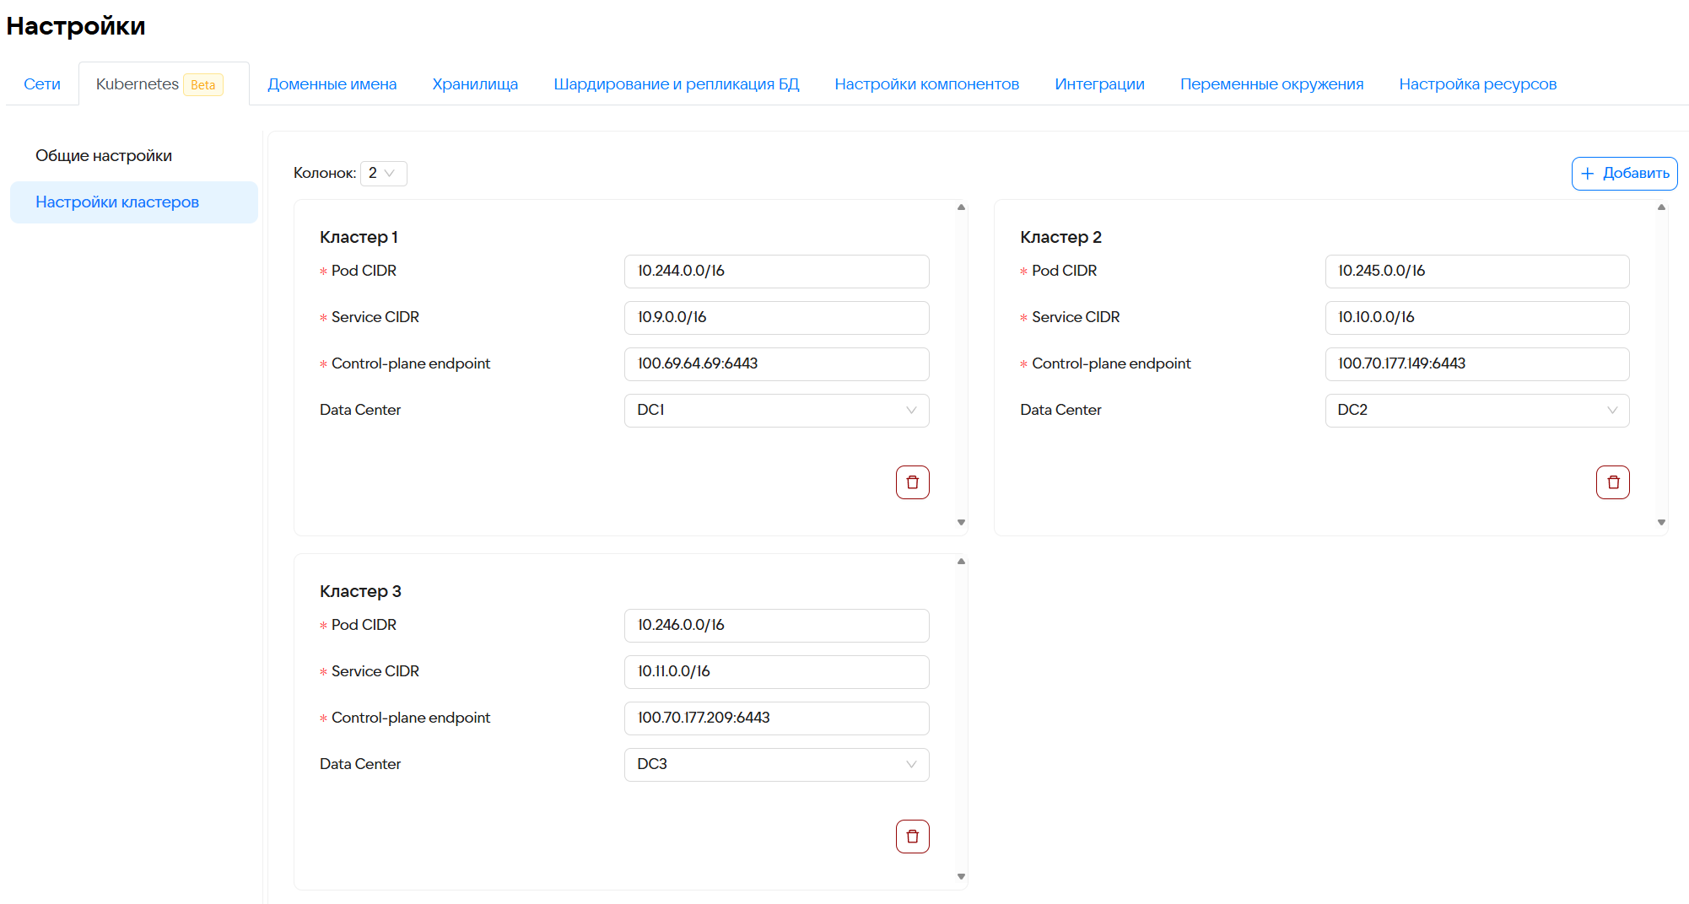This screenshot has height=904, width=1689.
Task: Click scroll-down arrow in Кластер 2 card
Action: (x=1661, y=523)
